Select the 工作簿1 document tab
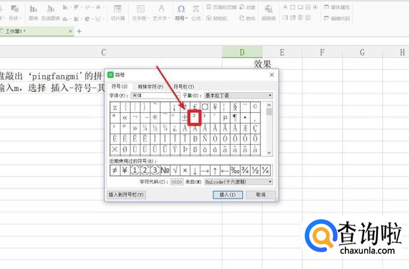 click(x=37, y=31)
